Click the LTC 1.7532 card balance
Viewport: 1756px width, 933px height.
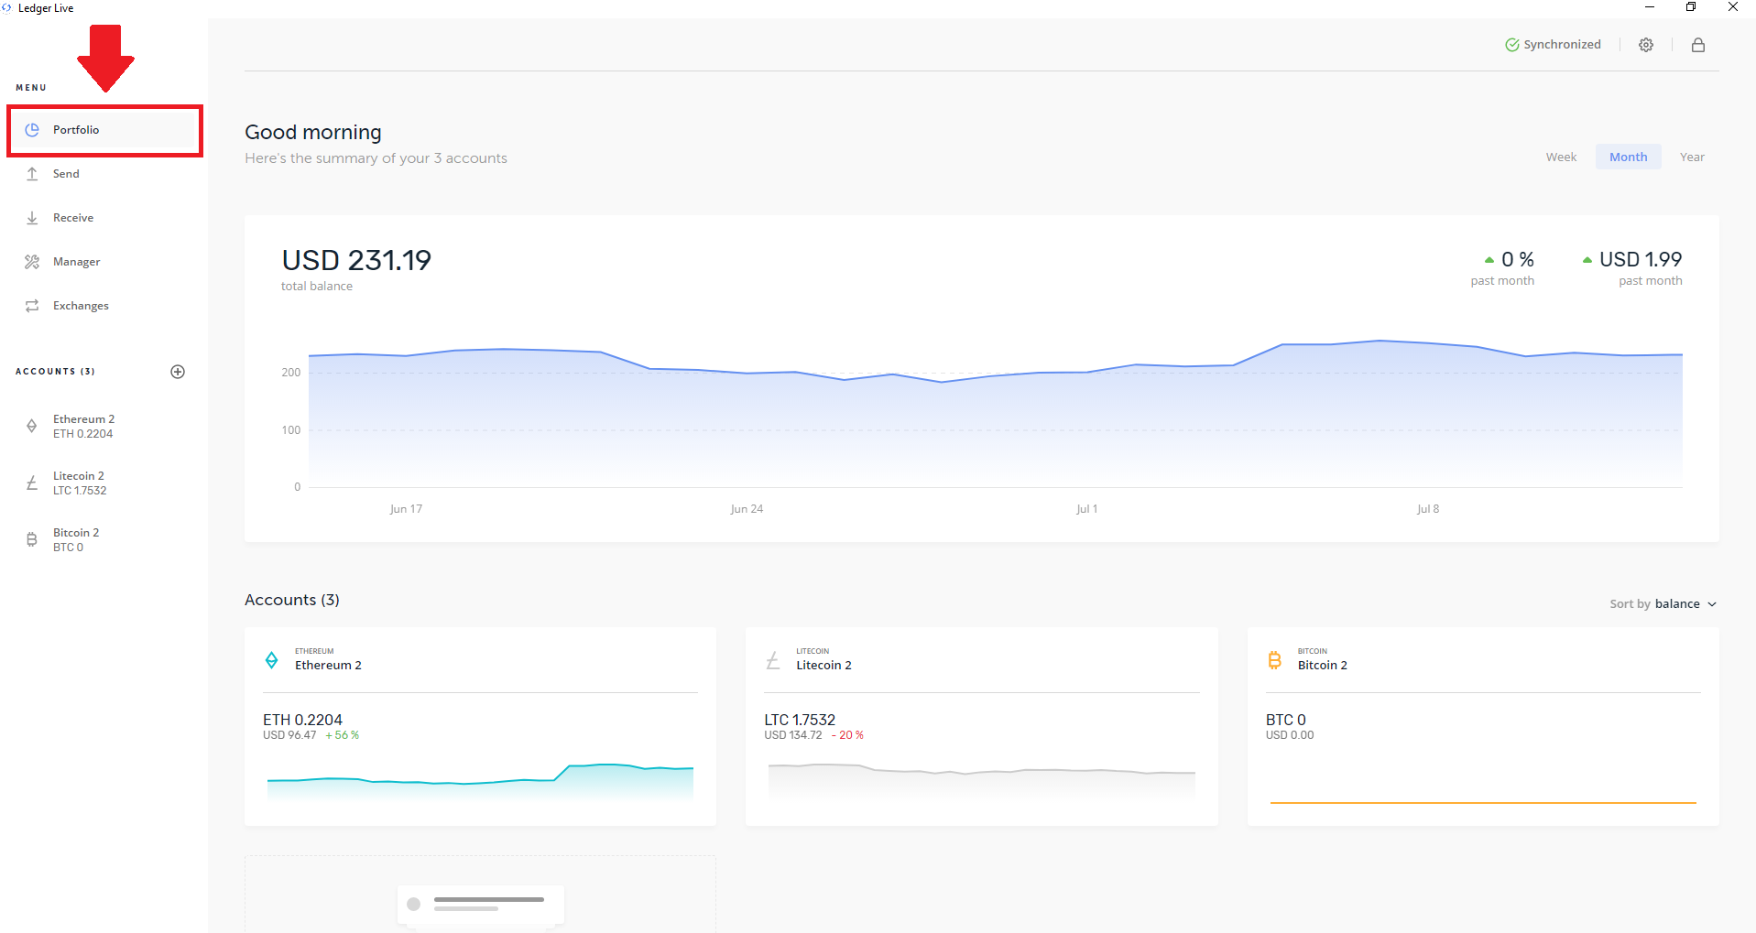pos(800,721)
